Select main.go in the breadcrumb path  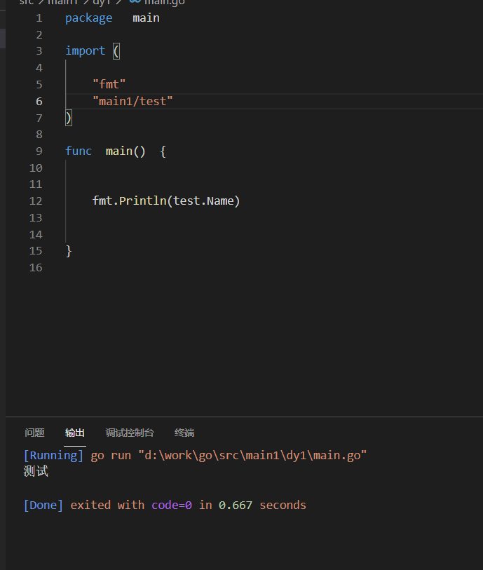coord(164,3)
